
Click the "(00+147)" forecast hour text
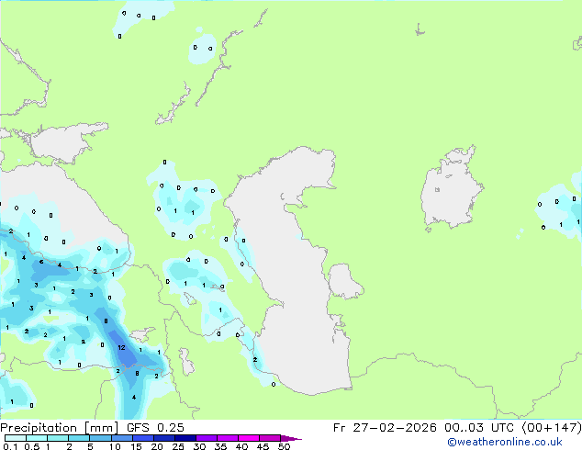pos(552,428)
